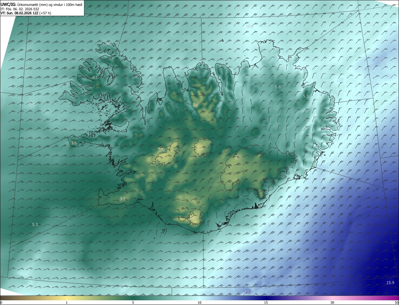
Task: Click the 0 tick label on the color scale
Action: (x=1, y=303)
